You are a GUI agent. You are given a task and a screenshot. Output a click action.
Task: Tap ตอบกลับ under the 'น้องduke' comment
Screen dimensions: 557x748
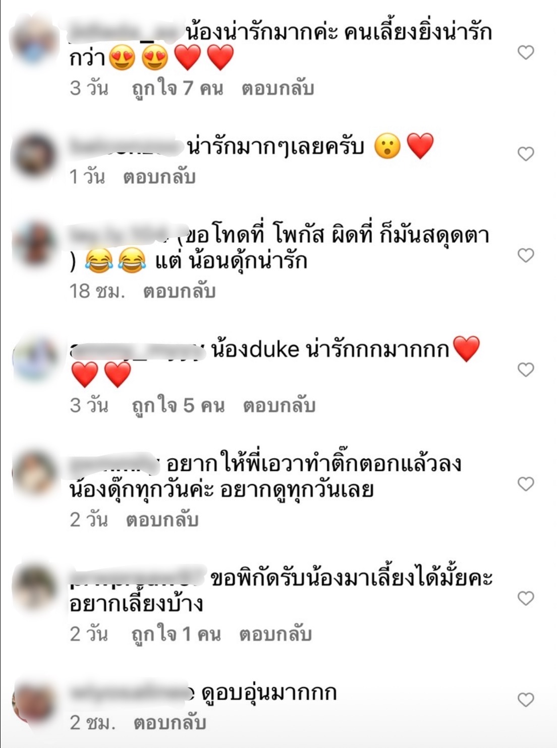(x=279, y=405)
